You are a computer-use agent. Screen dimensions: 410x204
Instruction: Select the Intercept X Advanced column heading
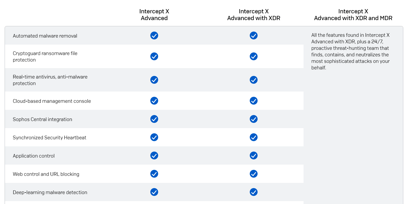[x=154, y=15]
